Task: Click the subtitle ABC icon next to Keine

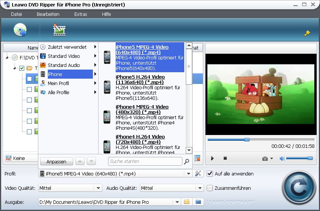Action: click(x=9, y=158)
